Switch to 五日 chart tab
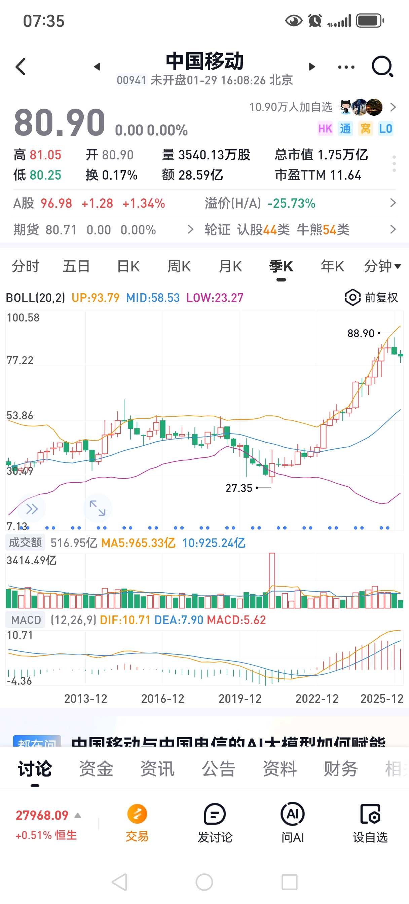 point(77,266)
